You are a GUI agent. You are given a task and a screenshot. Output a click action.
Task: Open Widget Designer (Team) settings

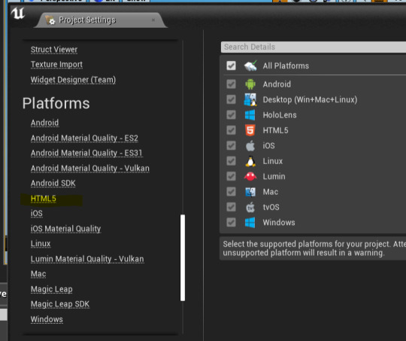[x=73, y=80]
